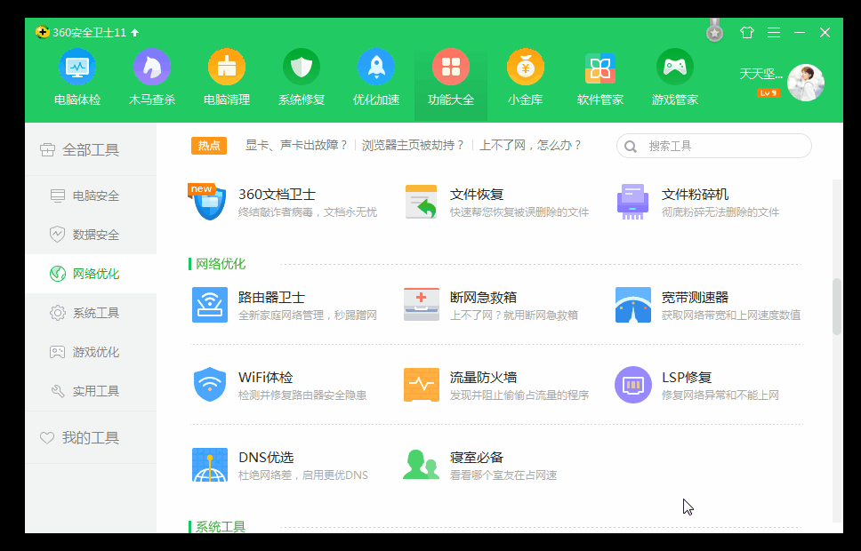The height and width of the screenshot is (551, 861).
Task: Open 我的工具 in the sidebar
Action: pyautogui.click(x=91, y=437)
